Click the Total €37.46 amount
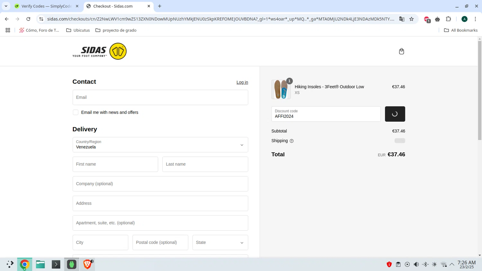 [396, 154]
